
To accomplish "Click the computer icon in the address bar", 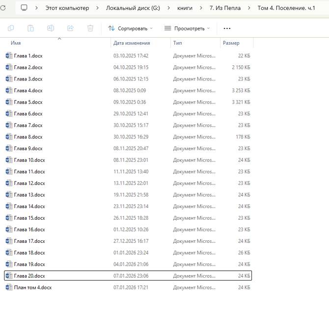I will (24, 8).
